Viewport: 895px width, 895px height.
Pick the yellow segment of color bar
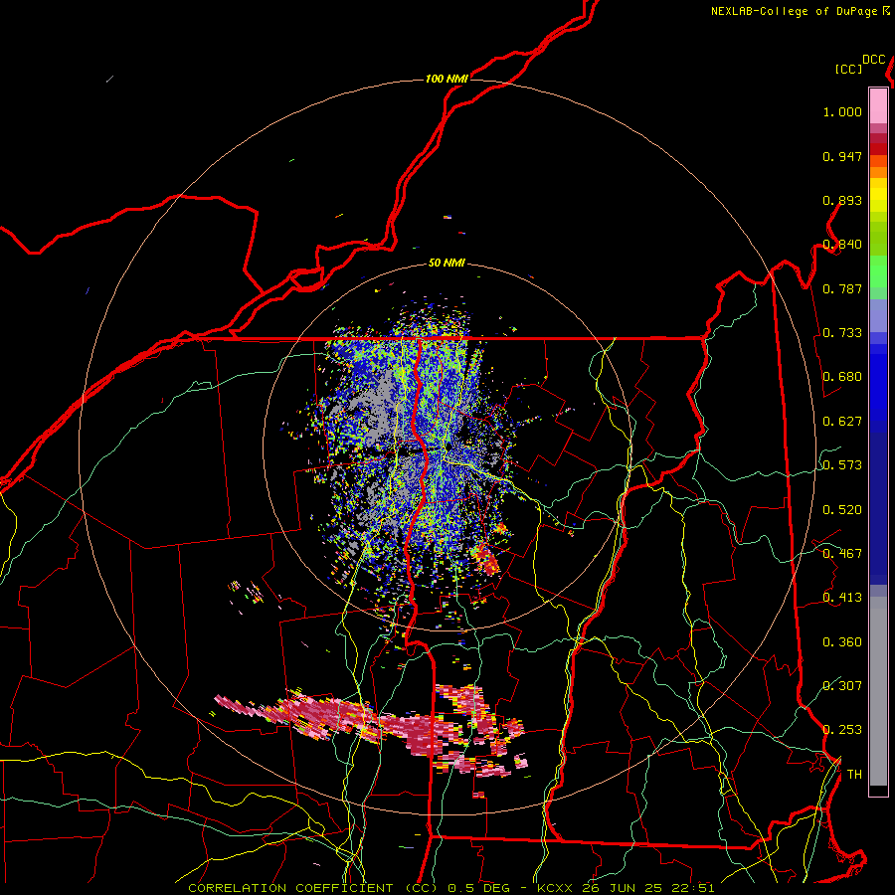(878, 195)
